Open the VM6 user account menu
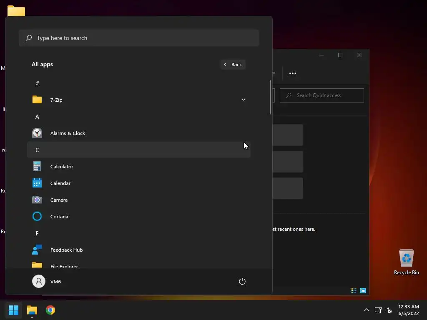Viewport: 427px width, 320px height. 47,281
